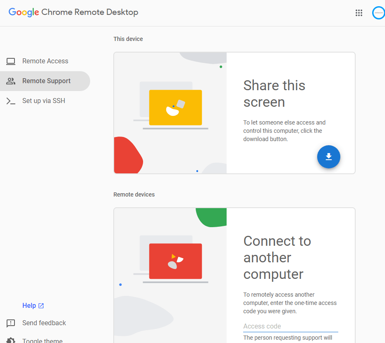Open the Google apps grid

[359, 13]
